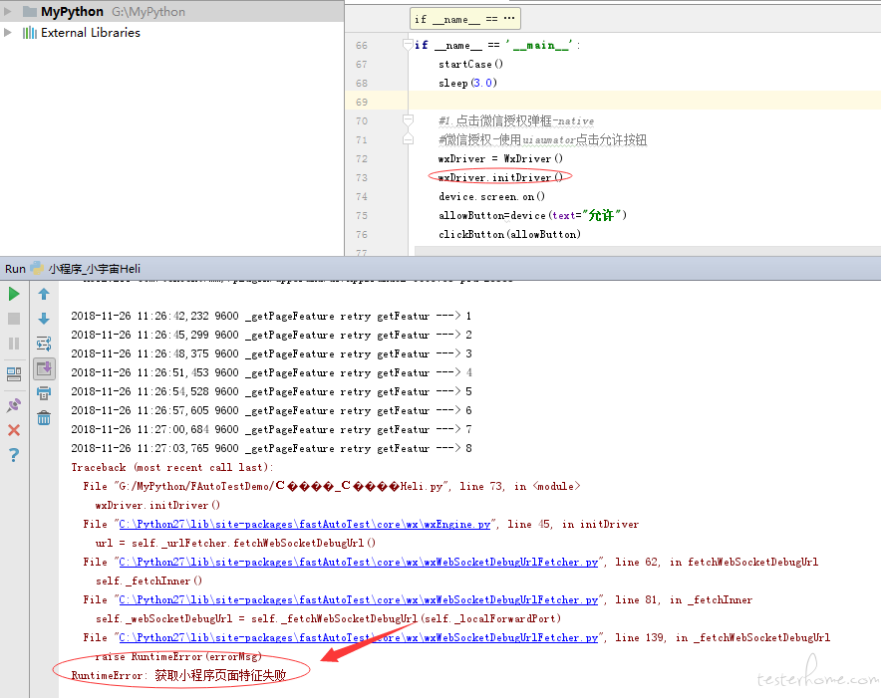Image resolution: width=881 pixels, height=698 pixels.
Task: Click the '#1.点击微信授权弹框-native' comment
Action: [x=516, y=120]
